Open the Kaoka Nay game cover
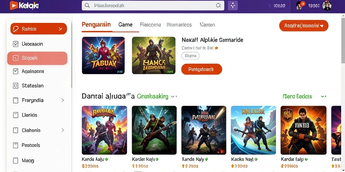 (253, 130)
